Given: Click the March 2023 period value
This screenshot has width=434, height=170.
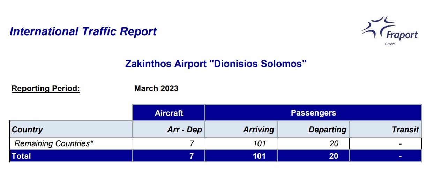Looking at the screenshot, I should click(156, 88).
